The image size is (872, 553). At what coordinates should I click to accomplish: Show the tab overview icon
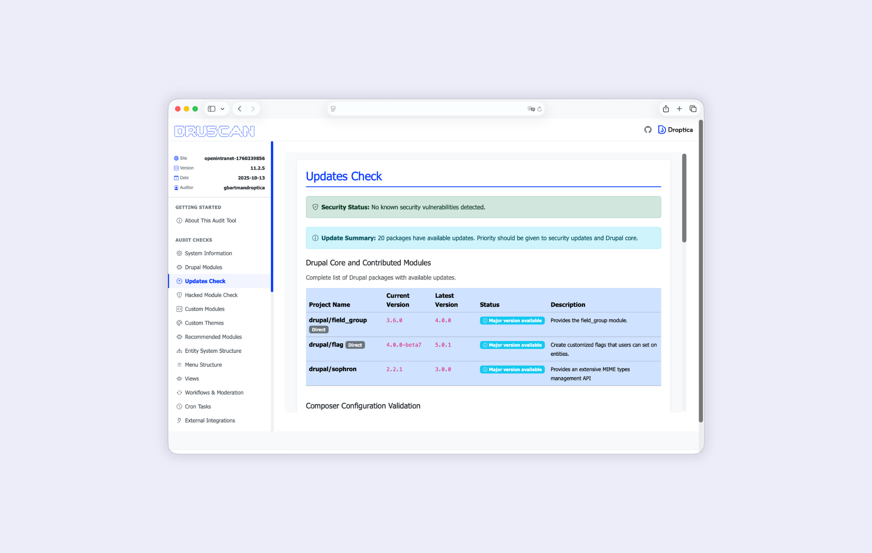coord(693,109)
